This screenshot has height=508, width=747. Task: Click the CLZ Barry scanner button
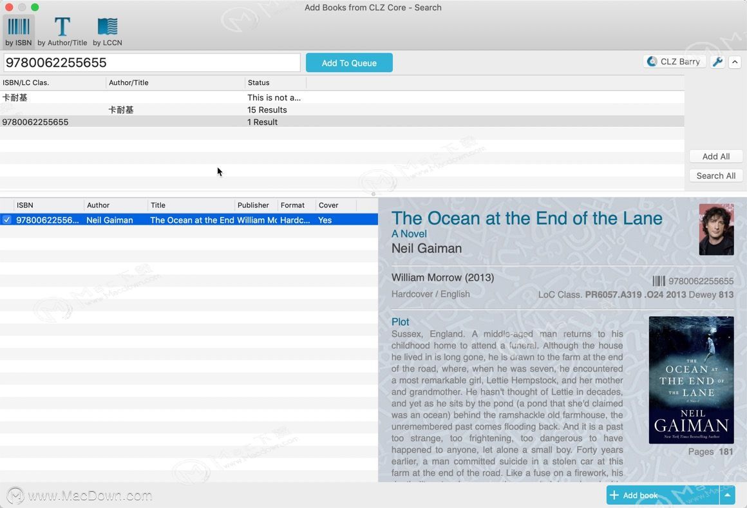pos(674,62)
